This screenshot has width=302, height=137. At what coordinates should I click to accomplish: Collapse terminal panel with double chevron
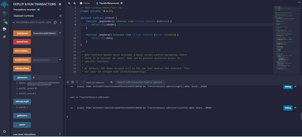point(68,82)
